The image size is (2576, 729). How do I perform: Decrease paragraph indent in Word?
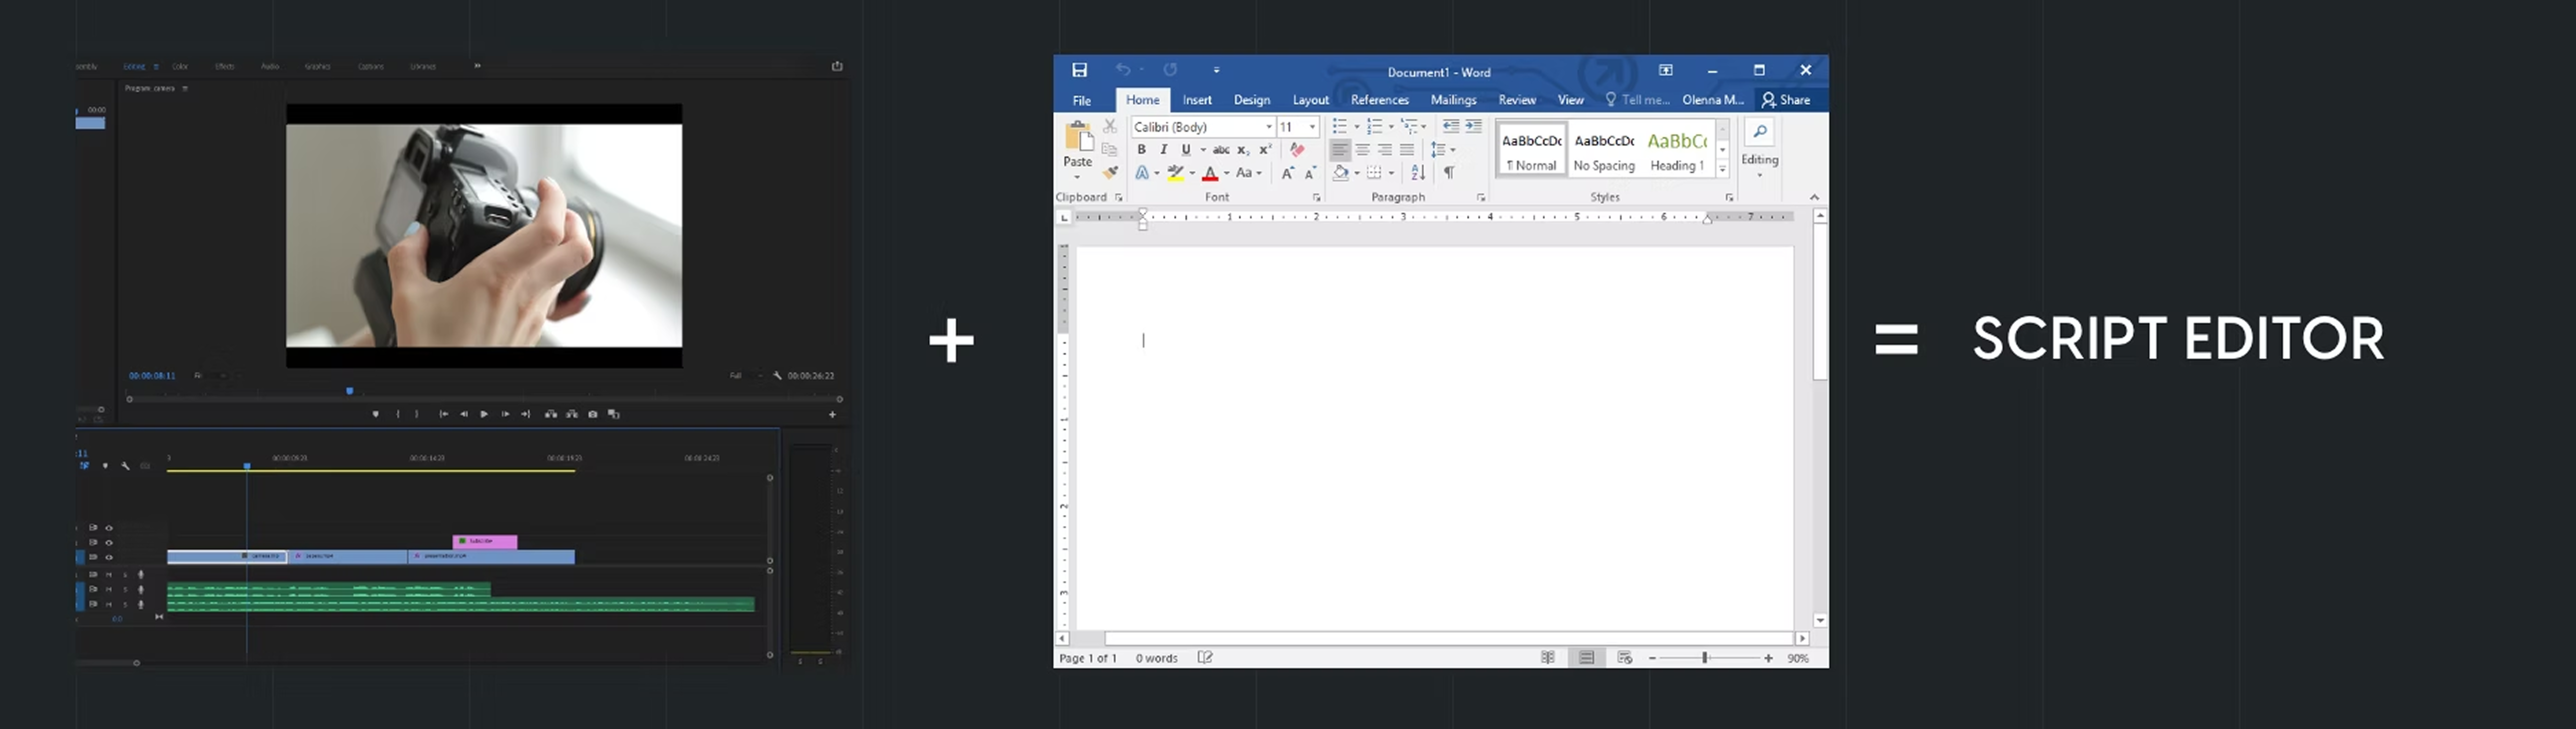tap(1451, 126)
